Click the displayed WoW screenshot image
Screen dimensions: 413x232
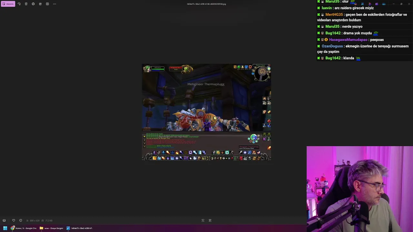point(206,112)
